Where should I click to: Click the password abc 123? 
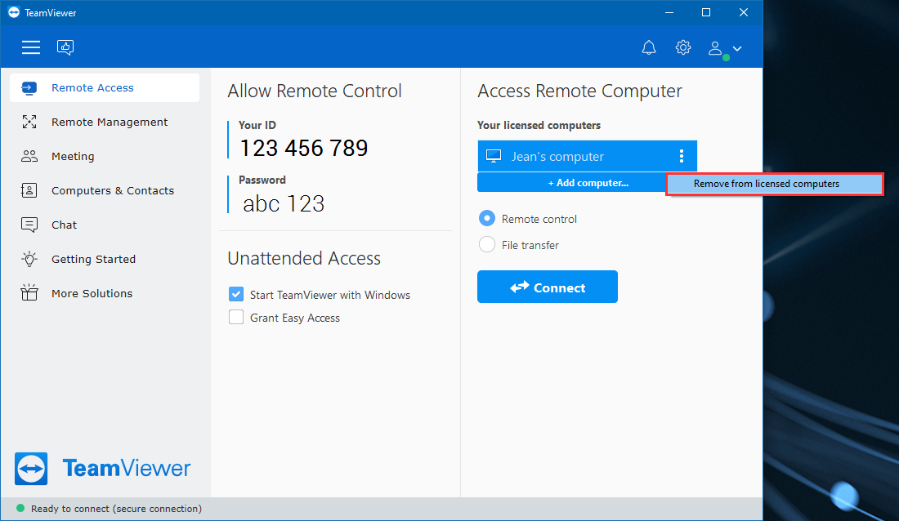(x=284, y=203)
